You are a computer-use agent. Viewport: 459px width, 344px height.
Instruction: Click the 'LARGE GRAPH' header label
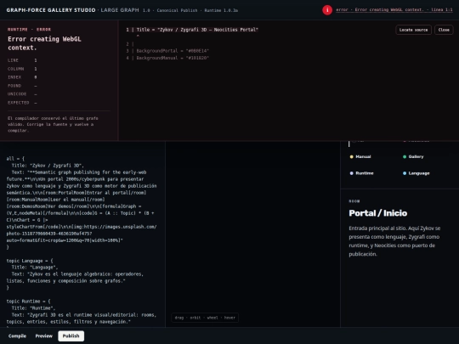pyautogui.click(x=120, y=10)
